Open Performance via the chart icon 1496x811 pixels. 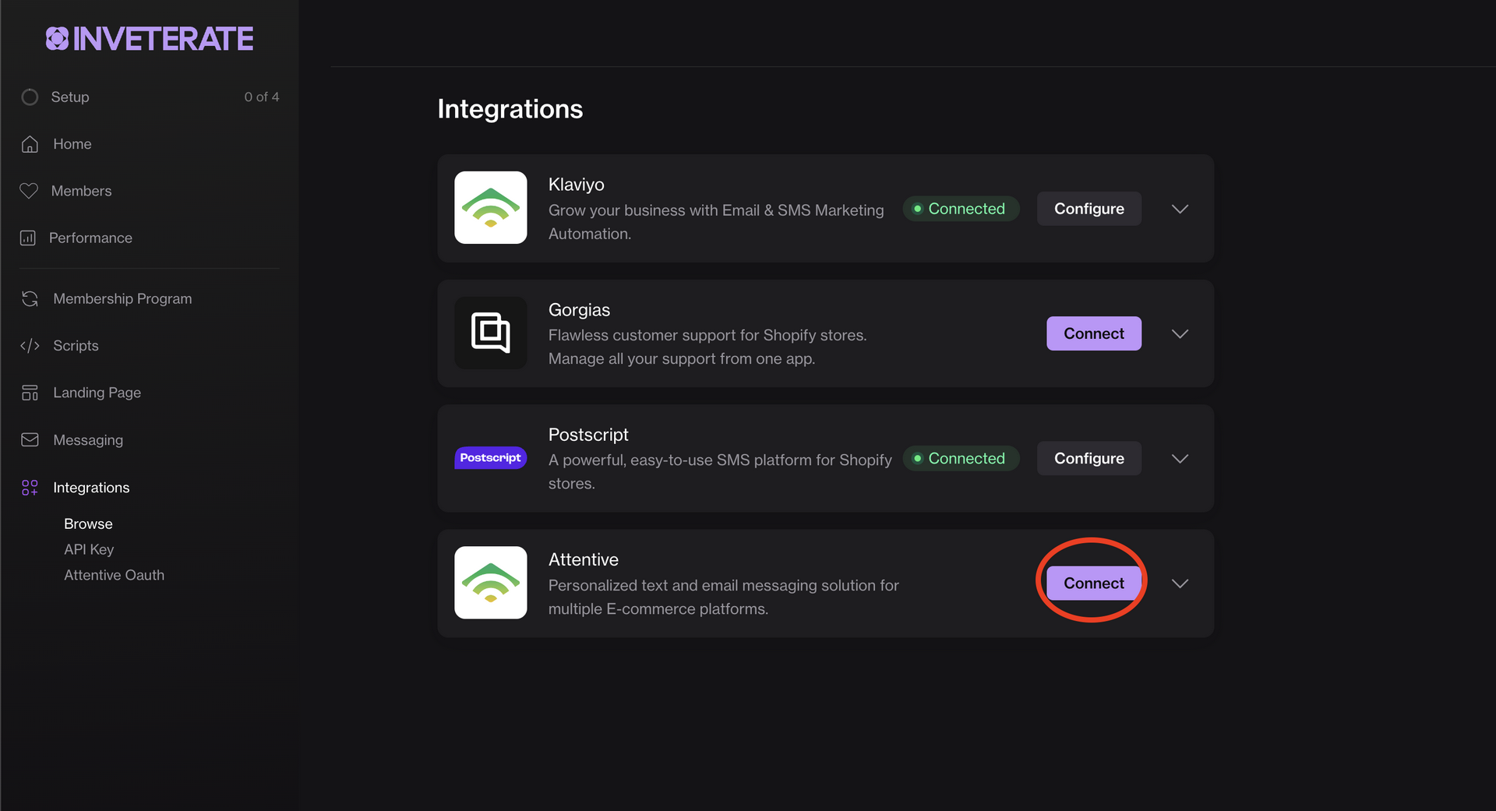[x=28, y=238]
